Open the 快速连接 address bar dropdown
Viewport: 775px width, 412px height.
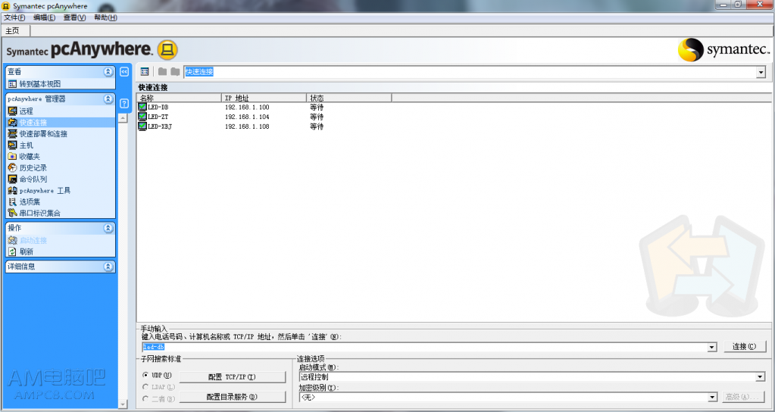[x=761, y=72]
